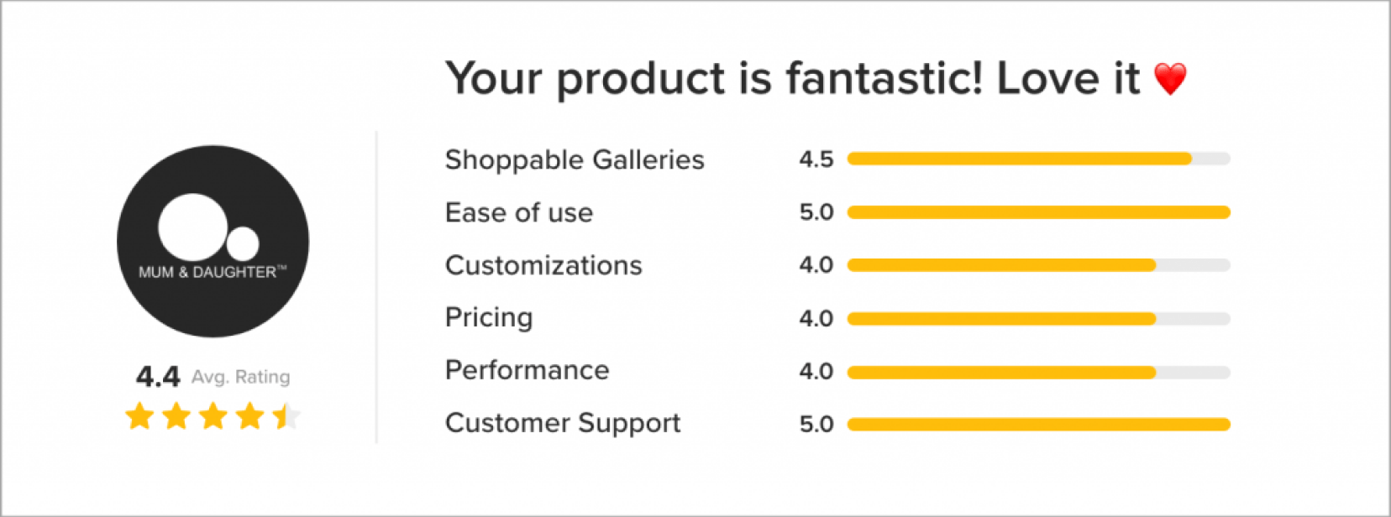The image size is (1391, 517).
Task: Select the Pricing label
Action: [489, 318]
